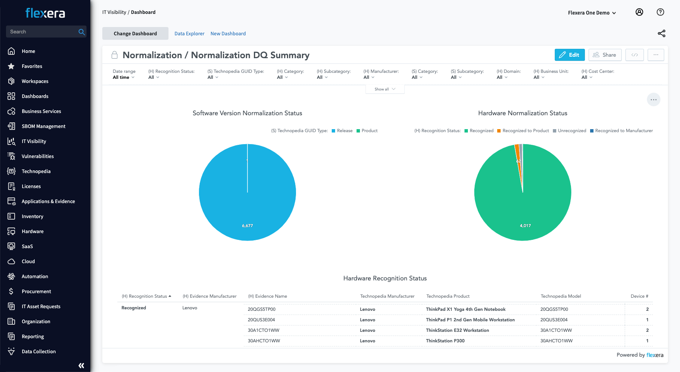Click into the Search input field
The width and height of the screenshot is (680, 372).
click(41, 32)
